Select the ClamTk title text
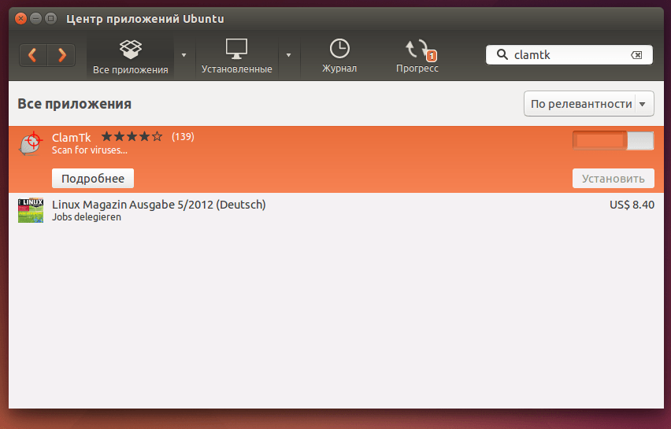671x429 pixels. pyautogui.click(x=71, y=137)
